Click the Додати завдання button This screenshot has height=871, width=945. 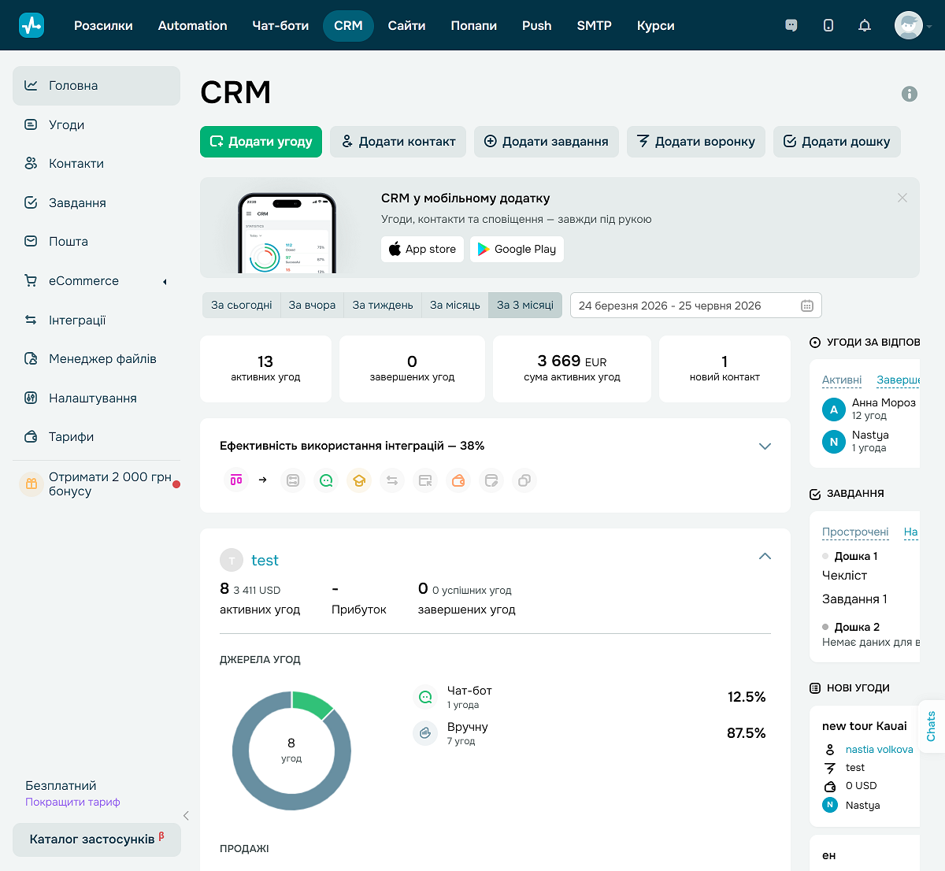point(546,142)
